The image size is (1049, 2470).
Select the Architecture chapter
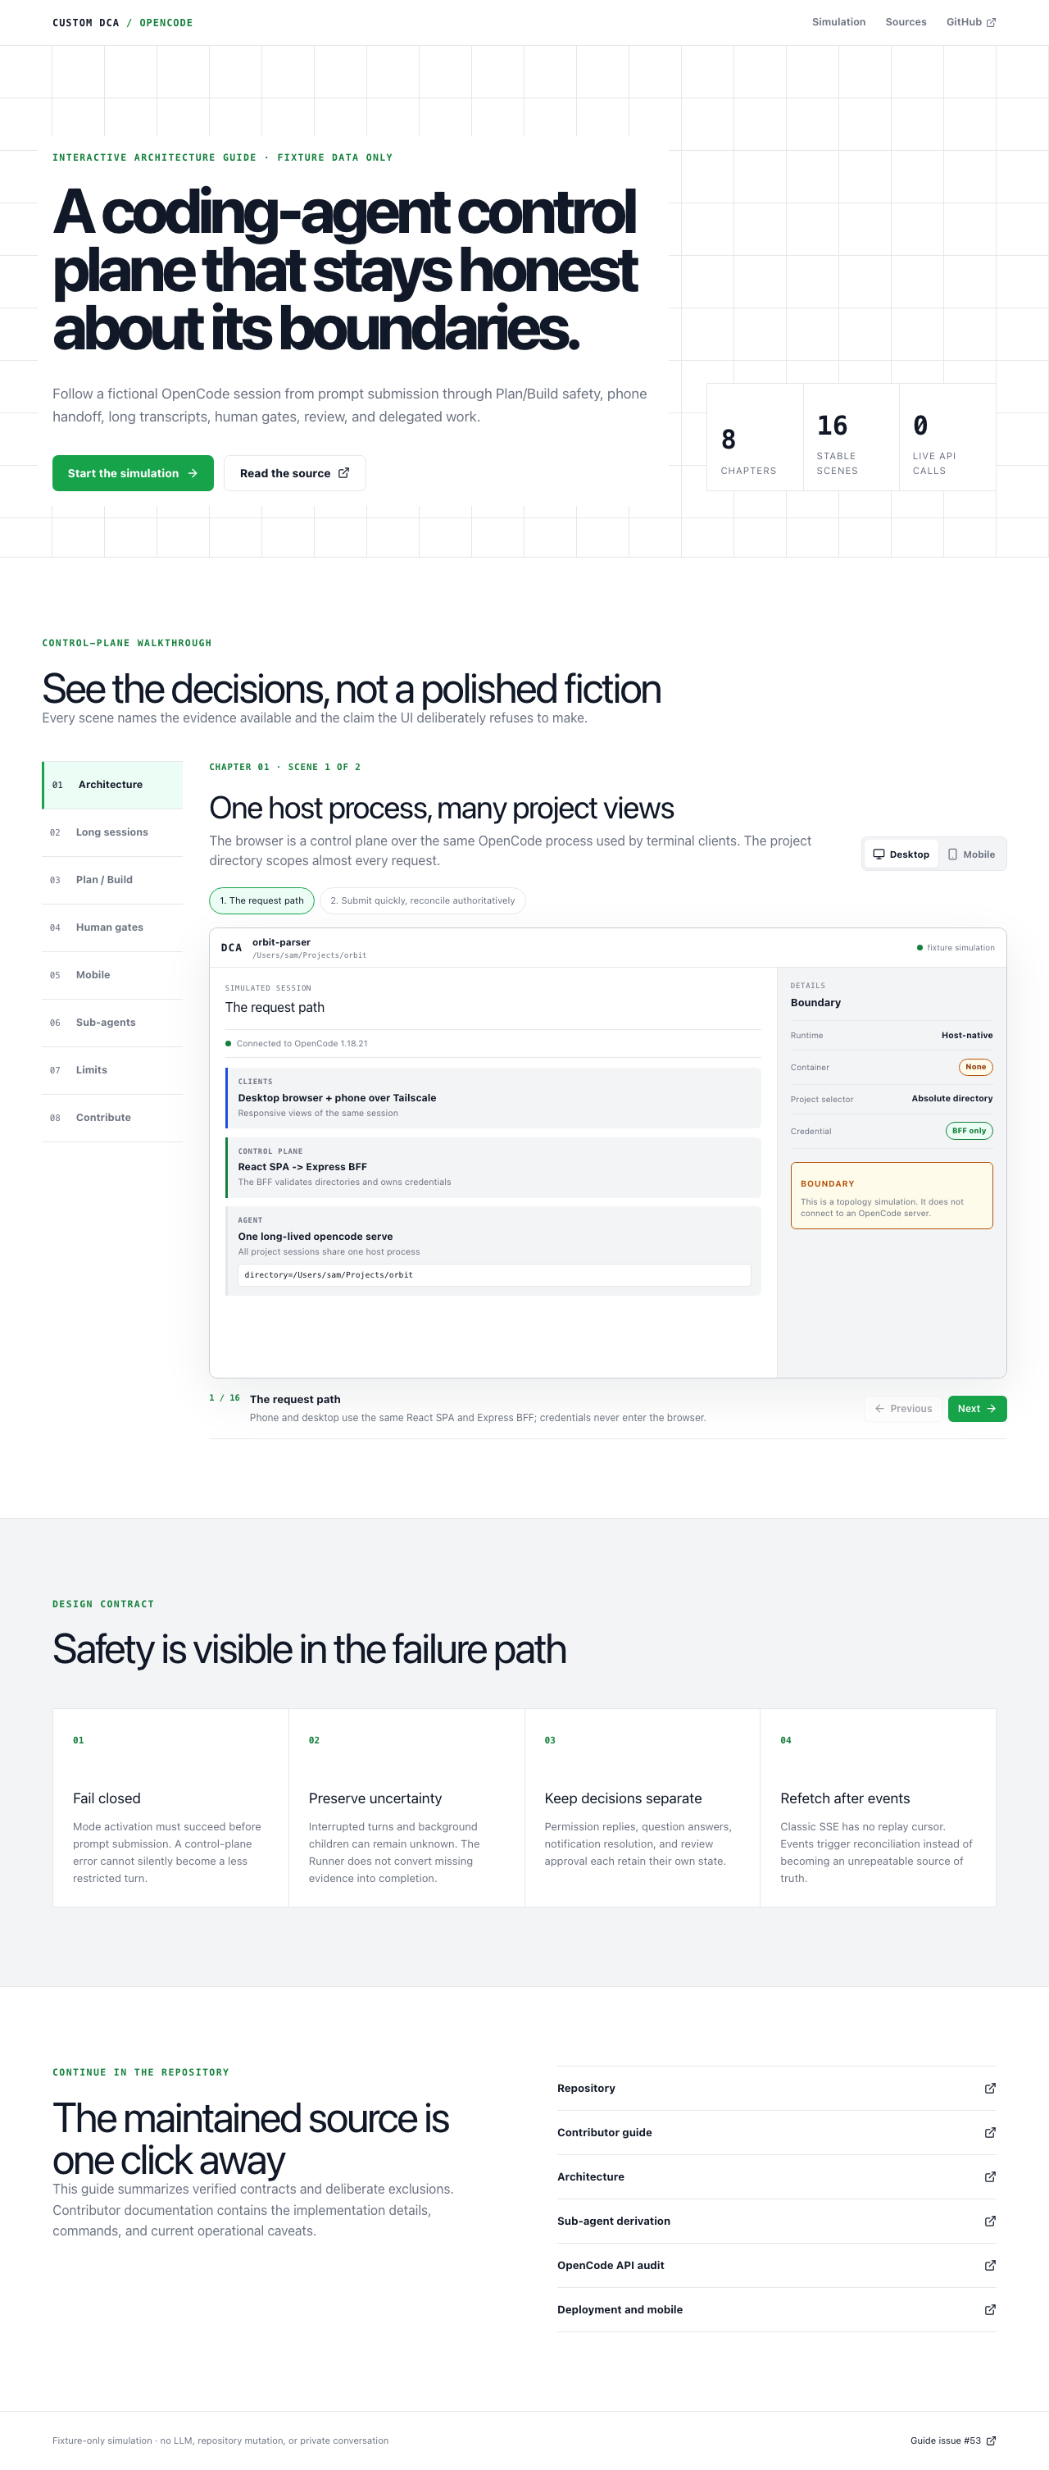click(x=112, y=784)
